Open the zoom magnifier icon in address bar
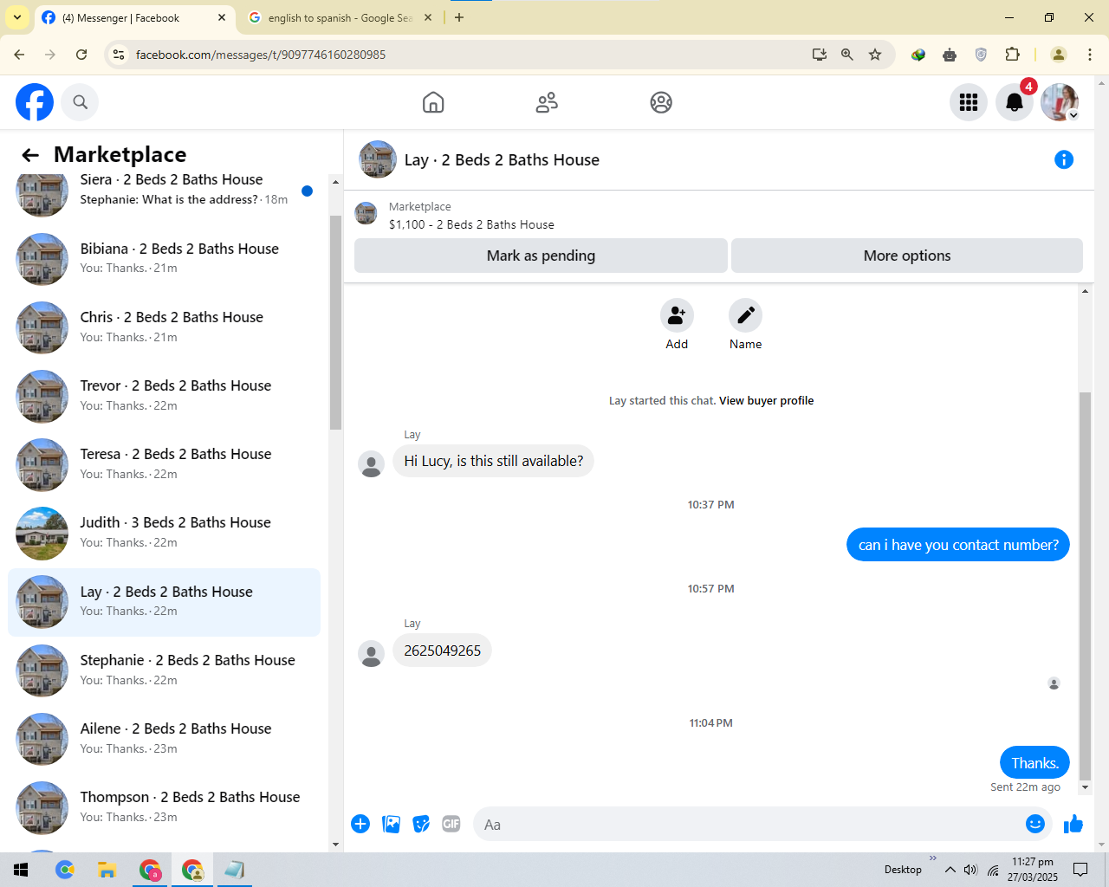The width and height of the screenshot is (1109, 887). (x=847, y=55)
